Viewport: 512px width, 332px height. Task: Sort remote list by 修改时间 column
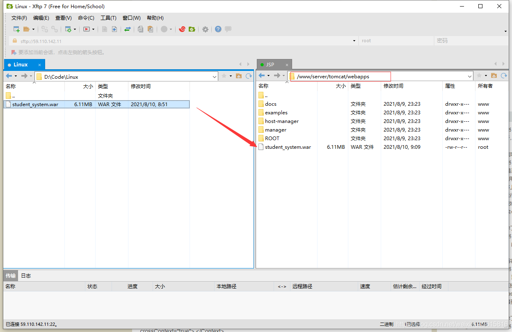pyautogui.click(x=411, y=86)
